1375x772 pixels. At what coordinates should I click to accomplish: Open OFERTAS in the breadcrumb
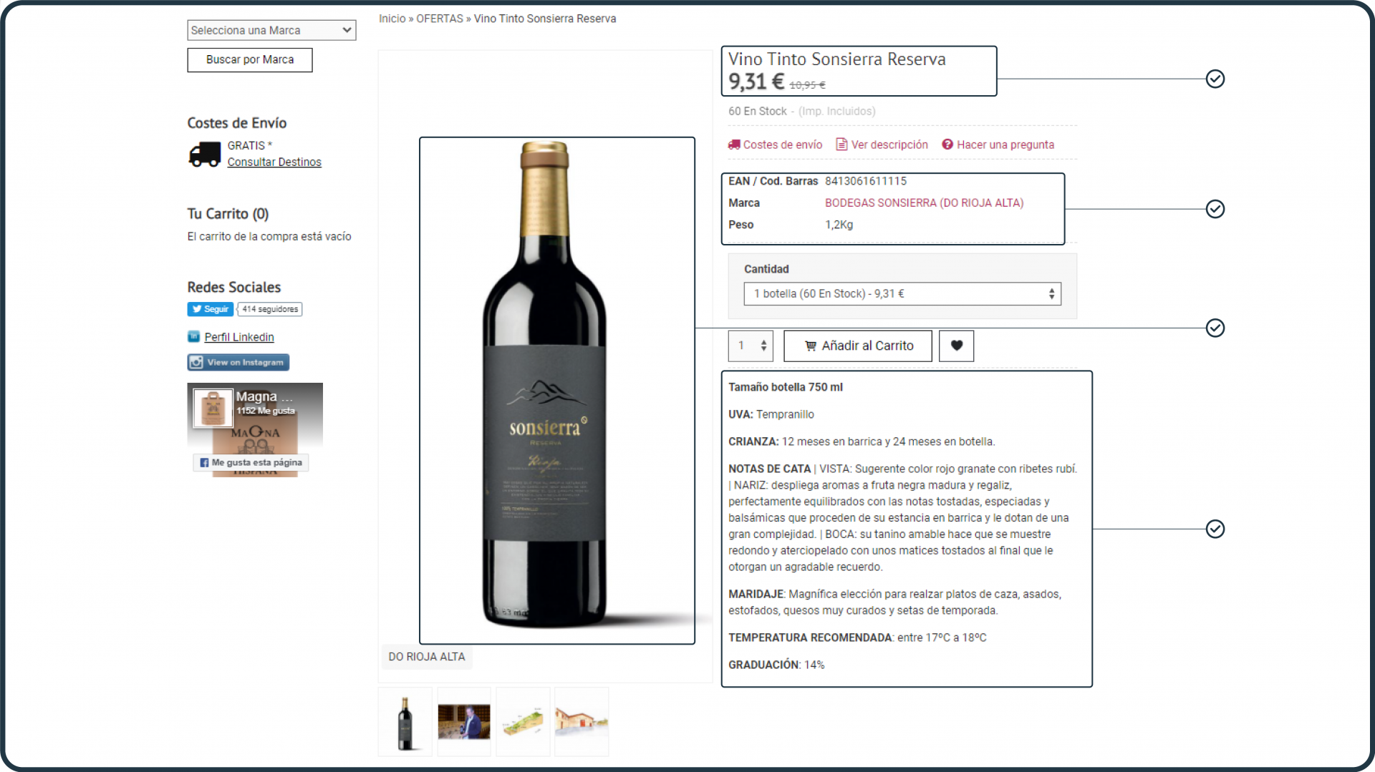(x=440, y=19)
